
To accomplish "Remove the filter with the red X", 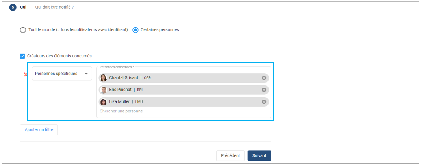I will click(26, 74).
